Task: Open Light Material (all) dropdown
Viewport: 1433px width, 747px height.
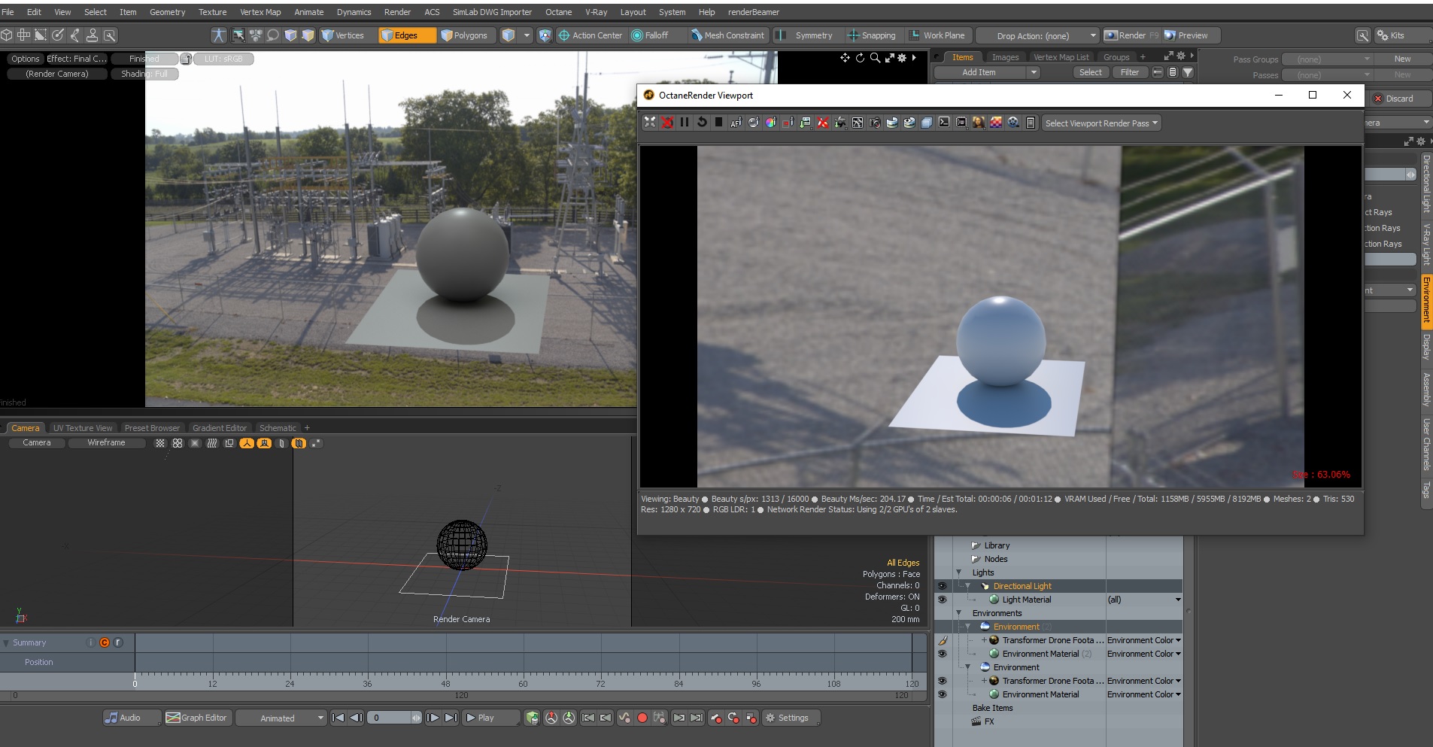Action: tap(1143, 600)
